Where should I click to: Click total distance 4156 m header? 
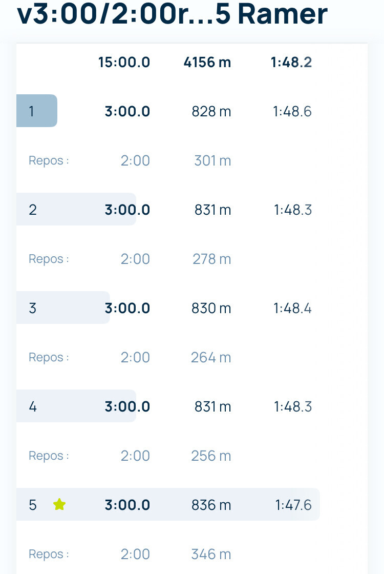coord(207,63)
